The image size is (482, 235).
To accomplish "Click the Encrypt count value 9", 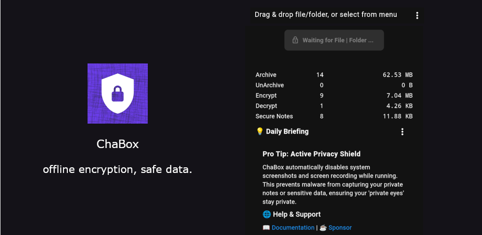I will [x=321, y=96].
